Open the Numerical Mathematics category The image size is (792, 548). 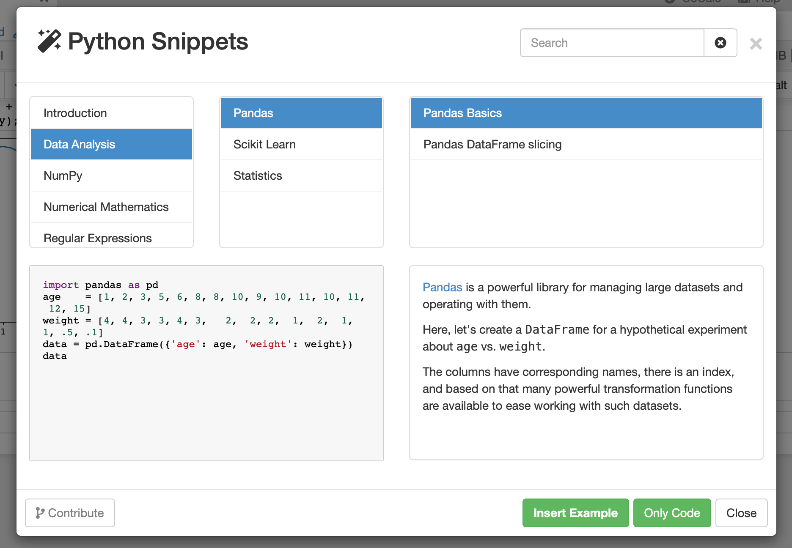pyautogui.click(x=111, y=207)
